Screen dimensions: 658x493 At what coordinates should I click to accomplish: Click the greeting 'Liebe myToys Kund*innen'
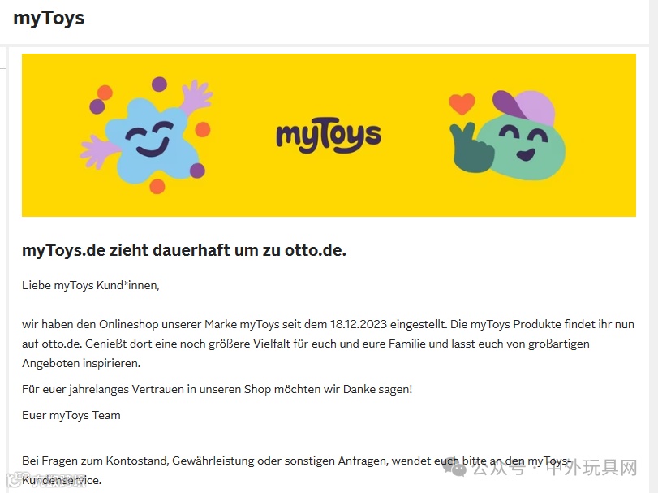pos(91,286)
